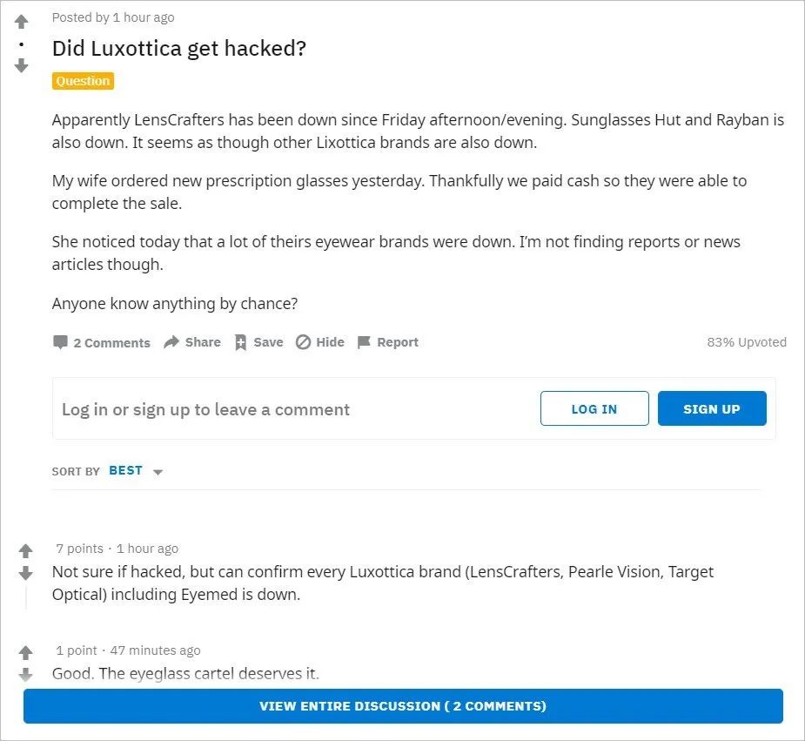This screenshot has width=805, height=741.
Task: Select the Question flair tag
Action: coord(83,81)
